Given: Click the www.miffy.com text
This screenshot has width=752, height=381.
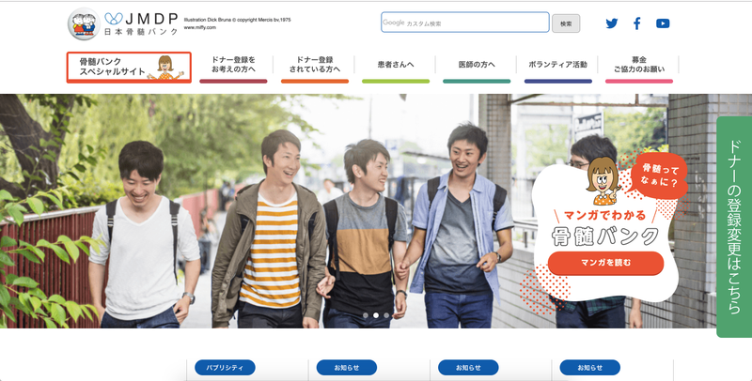Looking at the screenshot, I should pyautogui.click(x=200, y=28).
